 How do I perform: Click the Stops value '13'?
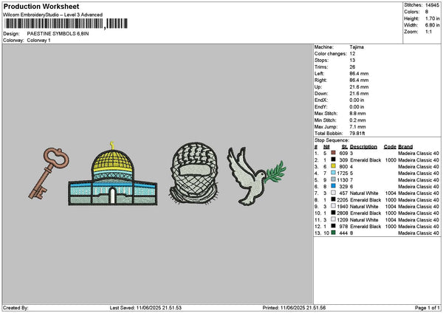tap(352, 61)
